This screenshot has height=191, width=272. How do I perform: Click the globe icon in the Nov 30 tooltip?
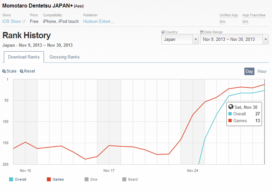tap(231, 107)
